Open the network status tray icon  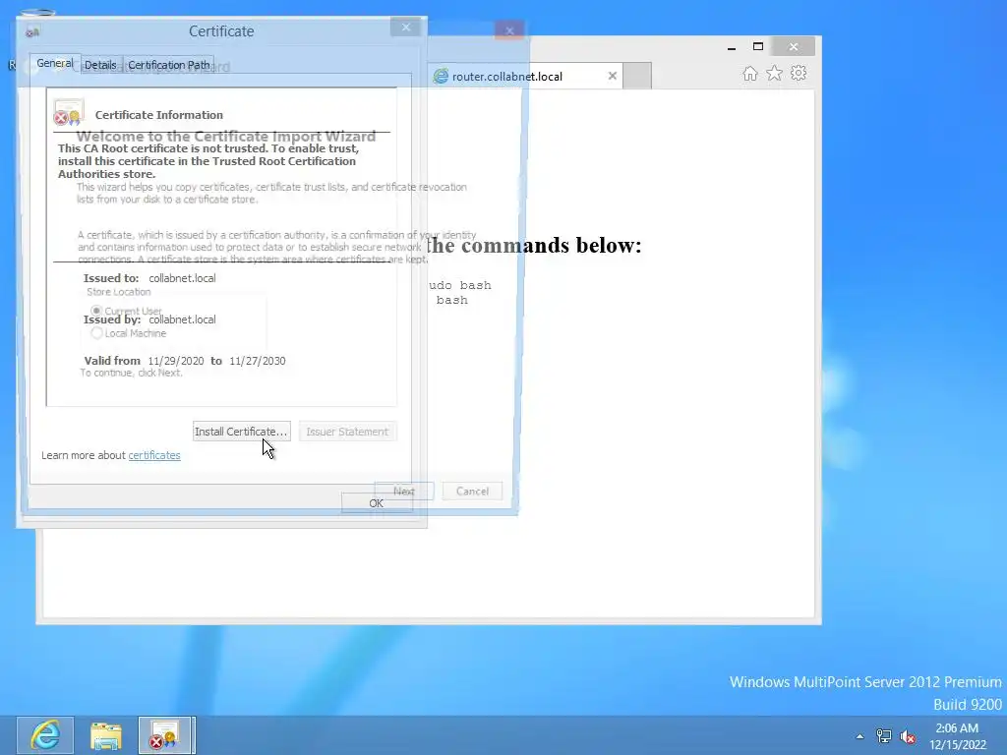(884, 736)
